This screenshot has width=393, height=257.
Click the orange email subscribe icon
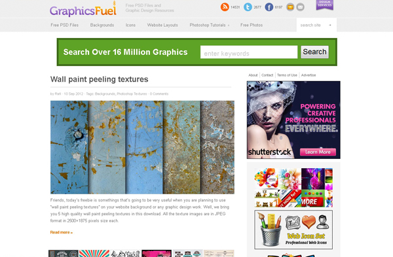click(x=290, y=7)
